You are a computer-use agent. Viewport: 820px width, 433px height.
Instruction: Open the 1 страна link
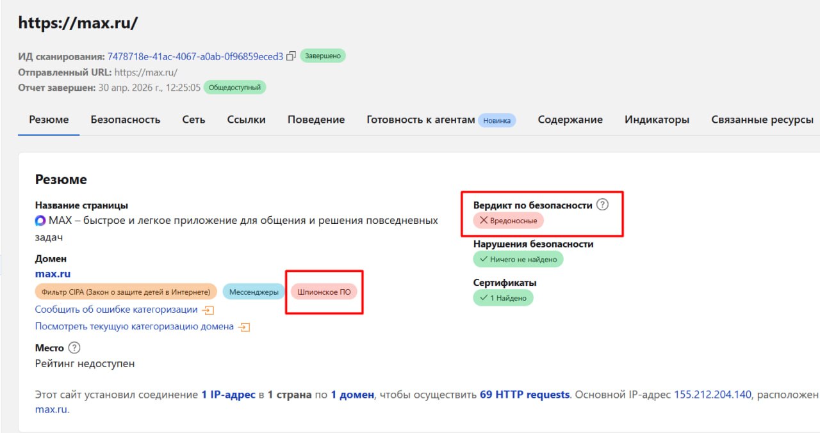click(290, 395)
